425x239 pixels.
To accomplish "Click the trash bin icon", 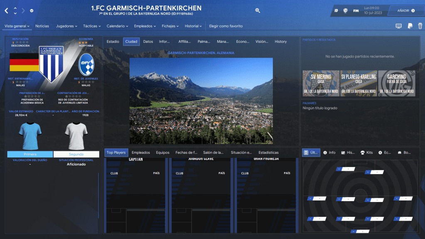I will click(x=420, y=26).
